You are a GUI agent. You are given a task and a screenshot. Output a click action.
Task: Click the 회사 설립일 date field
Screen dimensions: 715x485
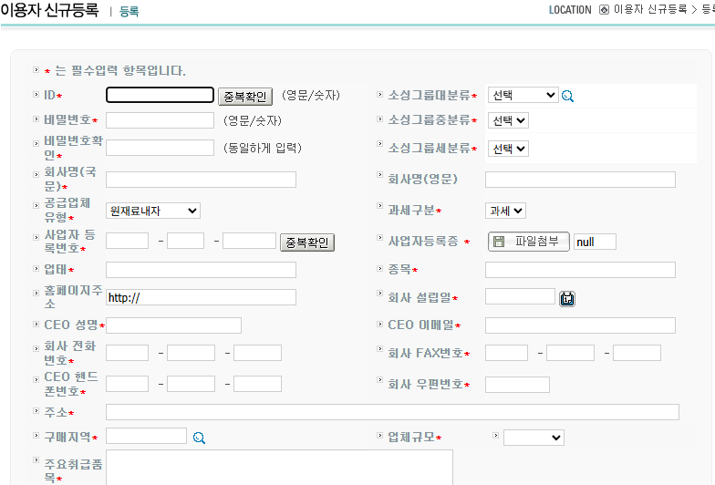pos(520,296)
